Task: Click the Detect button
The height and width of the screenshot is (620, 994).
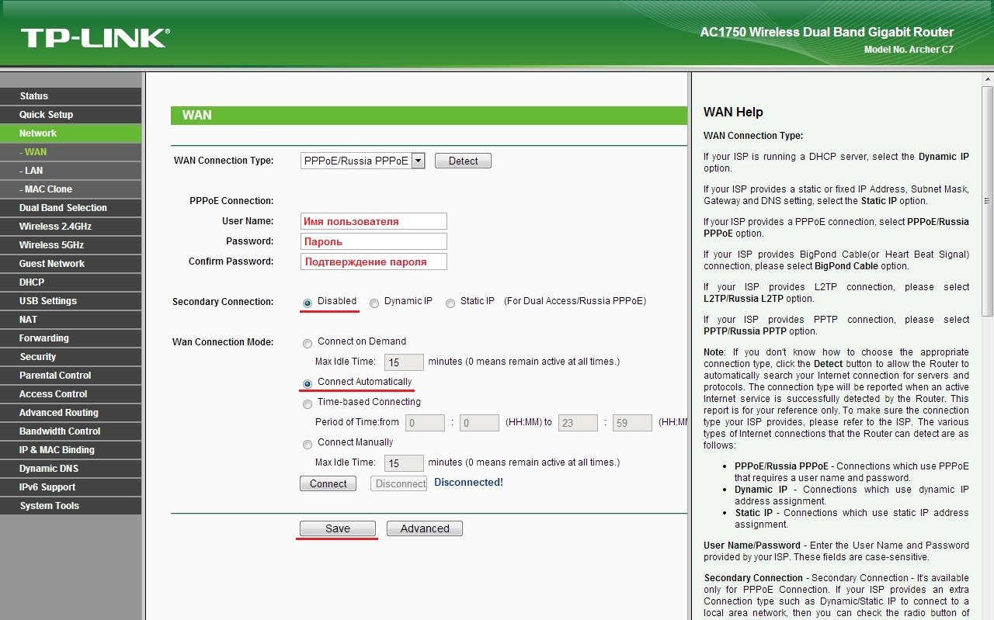Action: pos(463,161)
